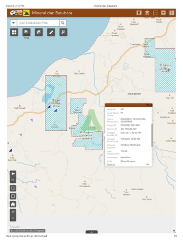Close the feature info popup
This screenshot has width=183, height=242.
(151, 105)
